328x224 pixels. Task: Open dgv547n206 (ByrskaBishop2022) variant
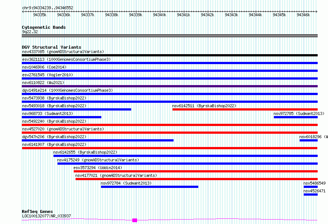pos(54,137)
